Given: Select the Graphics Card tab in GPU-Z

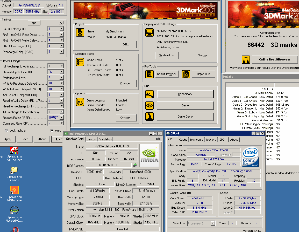Looking at the screenshot, I should pos(75,139).
